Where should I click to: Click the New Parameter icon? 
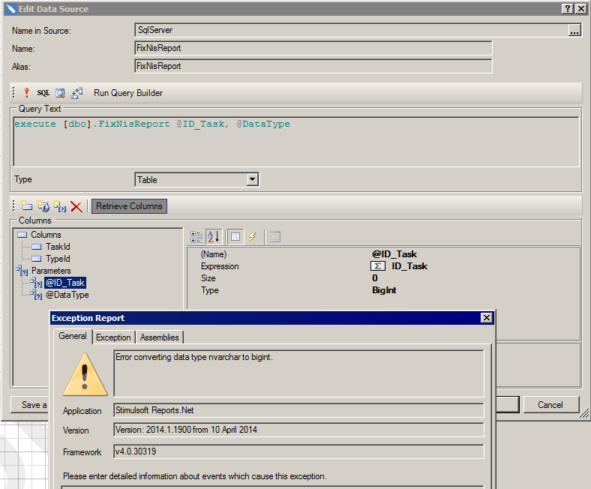click(60, 206)
